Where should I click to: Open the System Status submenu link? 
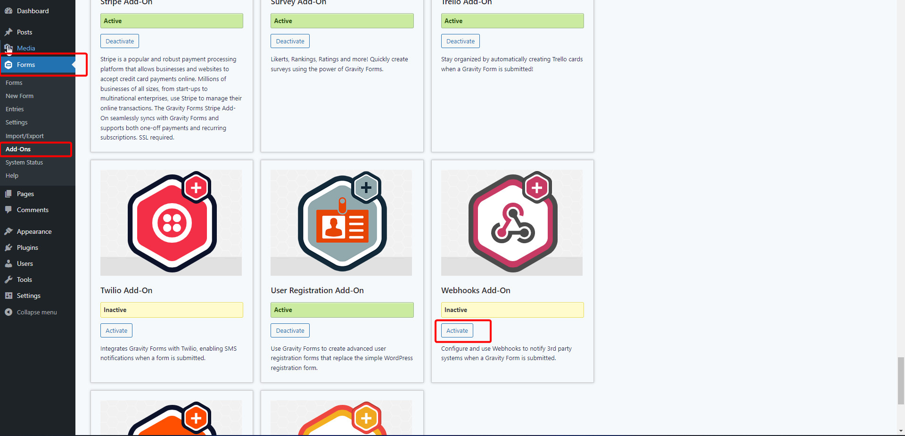pos(24,162)
